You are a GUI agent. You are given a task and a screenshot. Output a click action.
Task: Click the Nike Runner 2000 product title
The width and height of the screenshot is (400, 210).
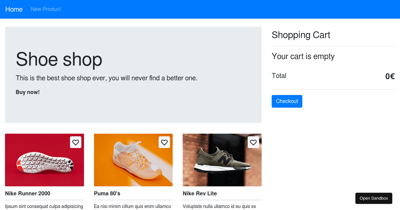click(x=28, y=193)
